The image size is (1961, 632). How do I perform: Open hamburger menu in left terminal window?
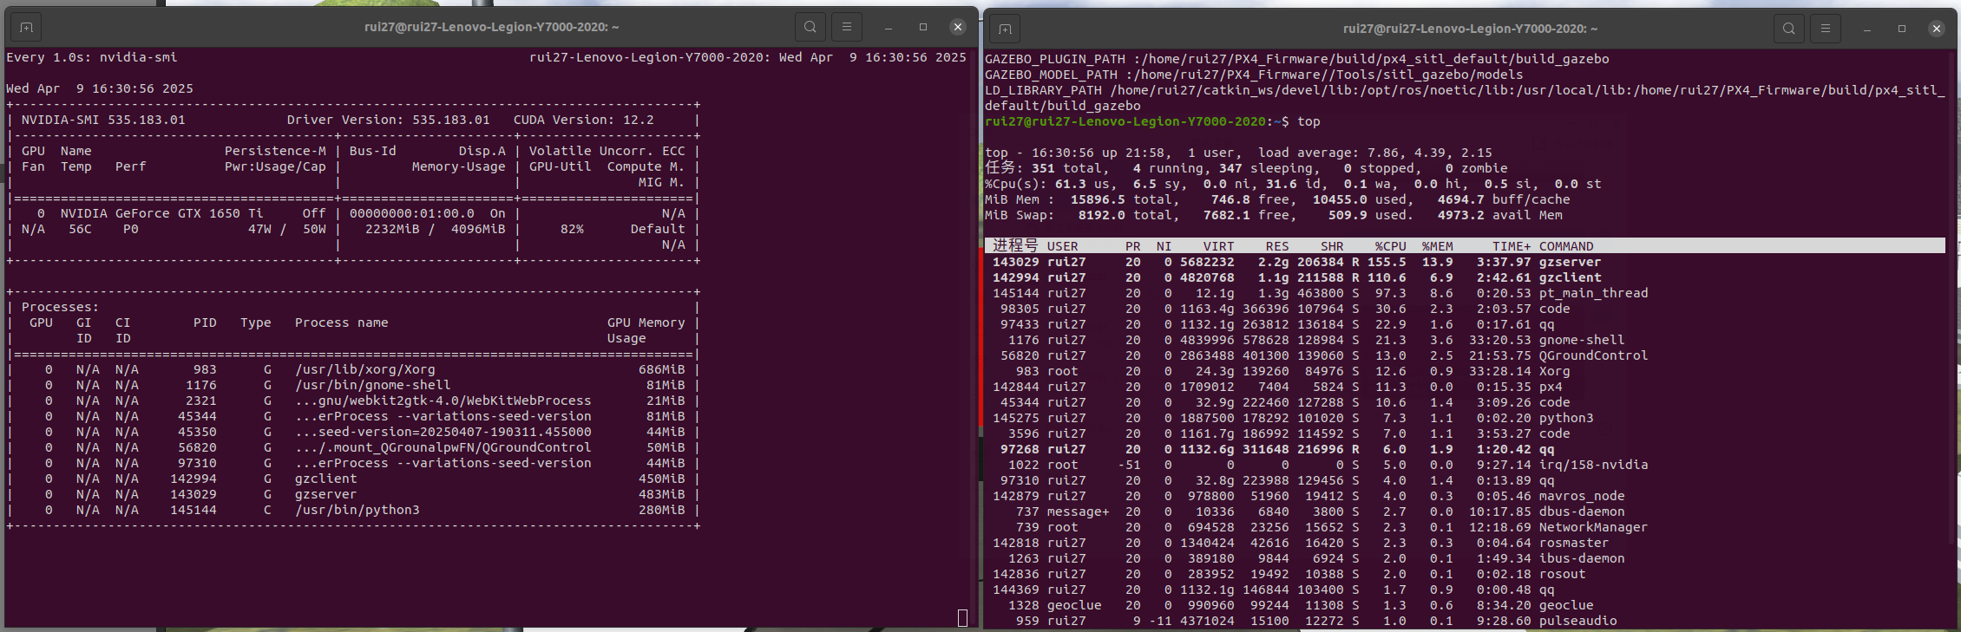pyautogui.click(x=847, y=27)
